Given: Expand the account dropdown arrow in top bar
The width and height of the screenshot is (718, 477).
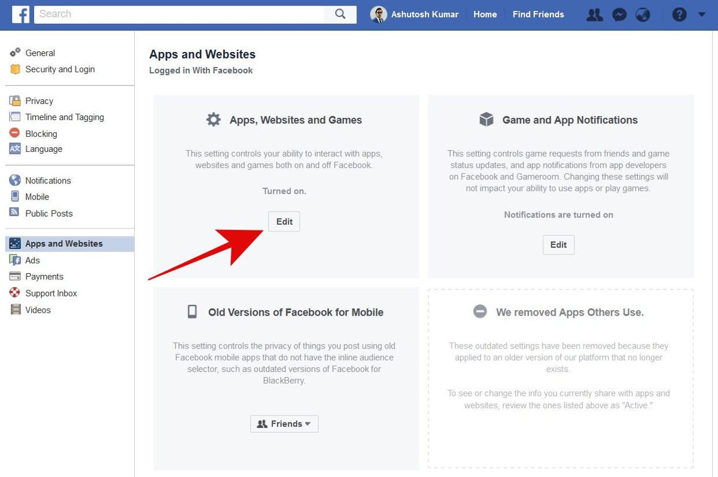Looking at the screenshot, I should point(702,14).
